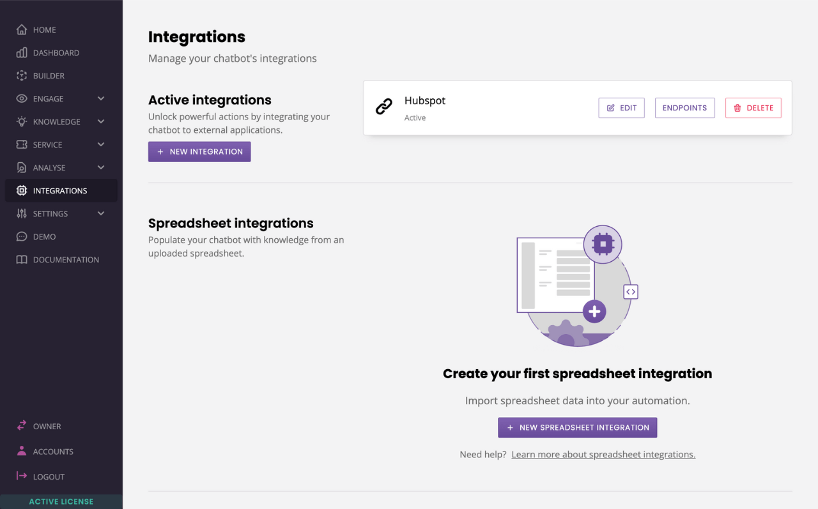The image size is (818, 509).
Task: Click the Active License banner
Action: coord(61,501)
